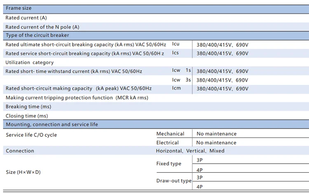Click "No maintenance" beside Electrical
Viewport: 309px width, 194px height.
[x=216, y=143]
